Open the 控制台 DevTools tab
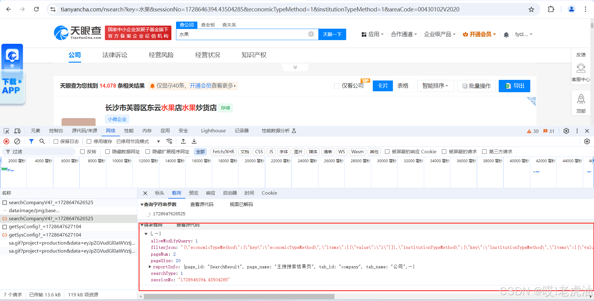 56,131
